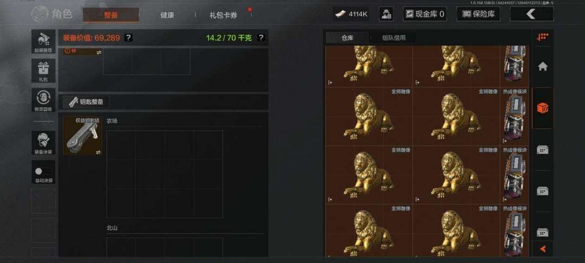Select the 组队借用 tab
585x263 pixels.
coord(394,38)
